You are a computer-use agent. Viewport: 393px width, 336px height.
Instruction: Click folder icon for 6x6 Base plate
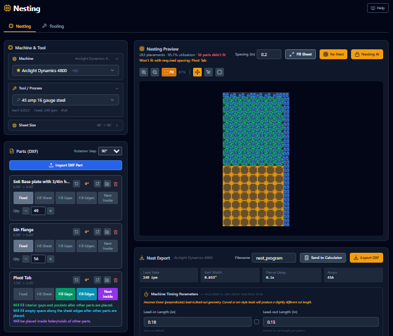pos(107,184)
